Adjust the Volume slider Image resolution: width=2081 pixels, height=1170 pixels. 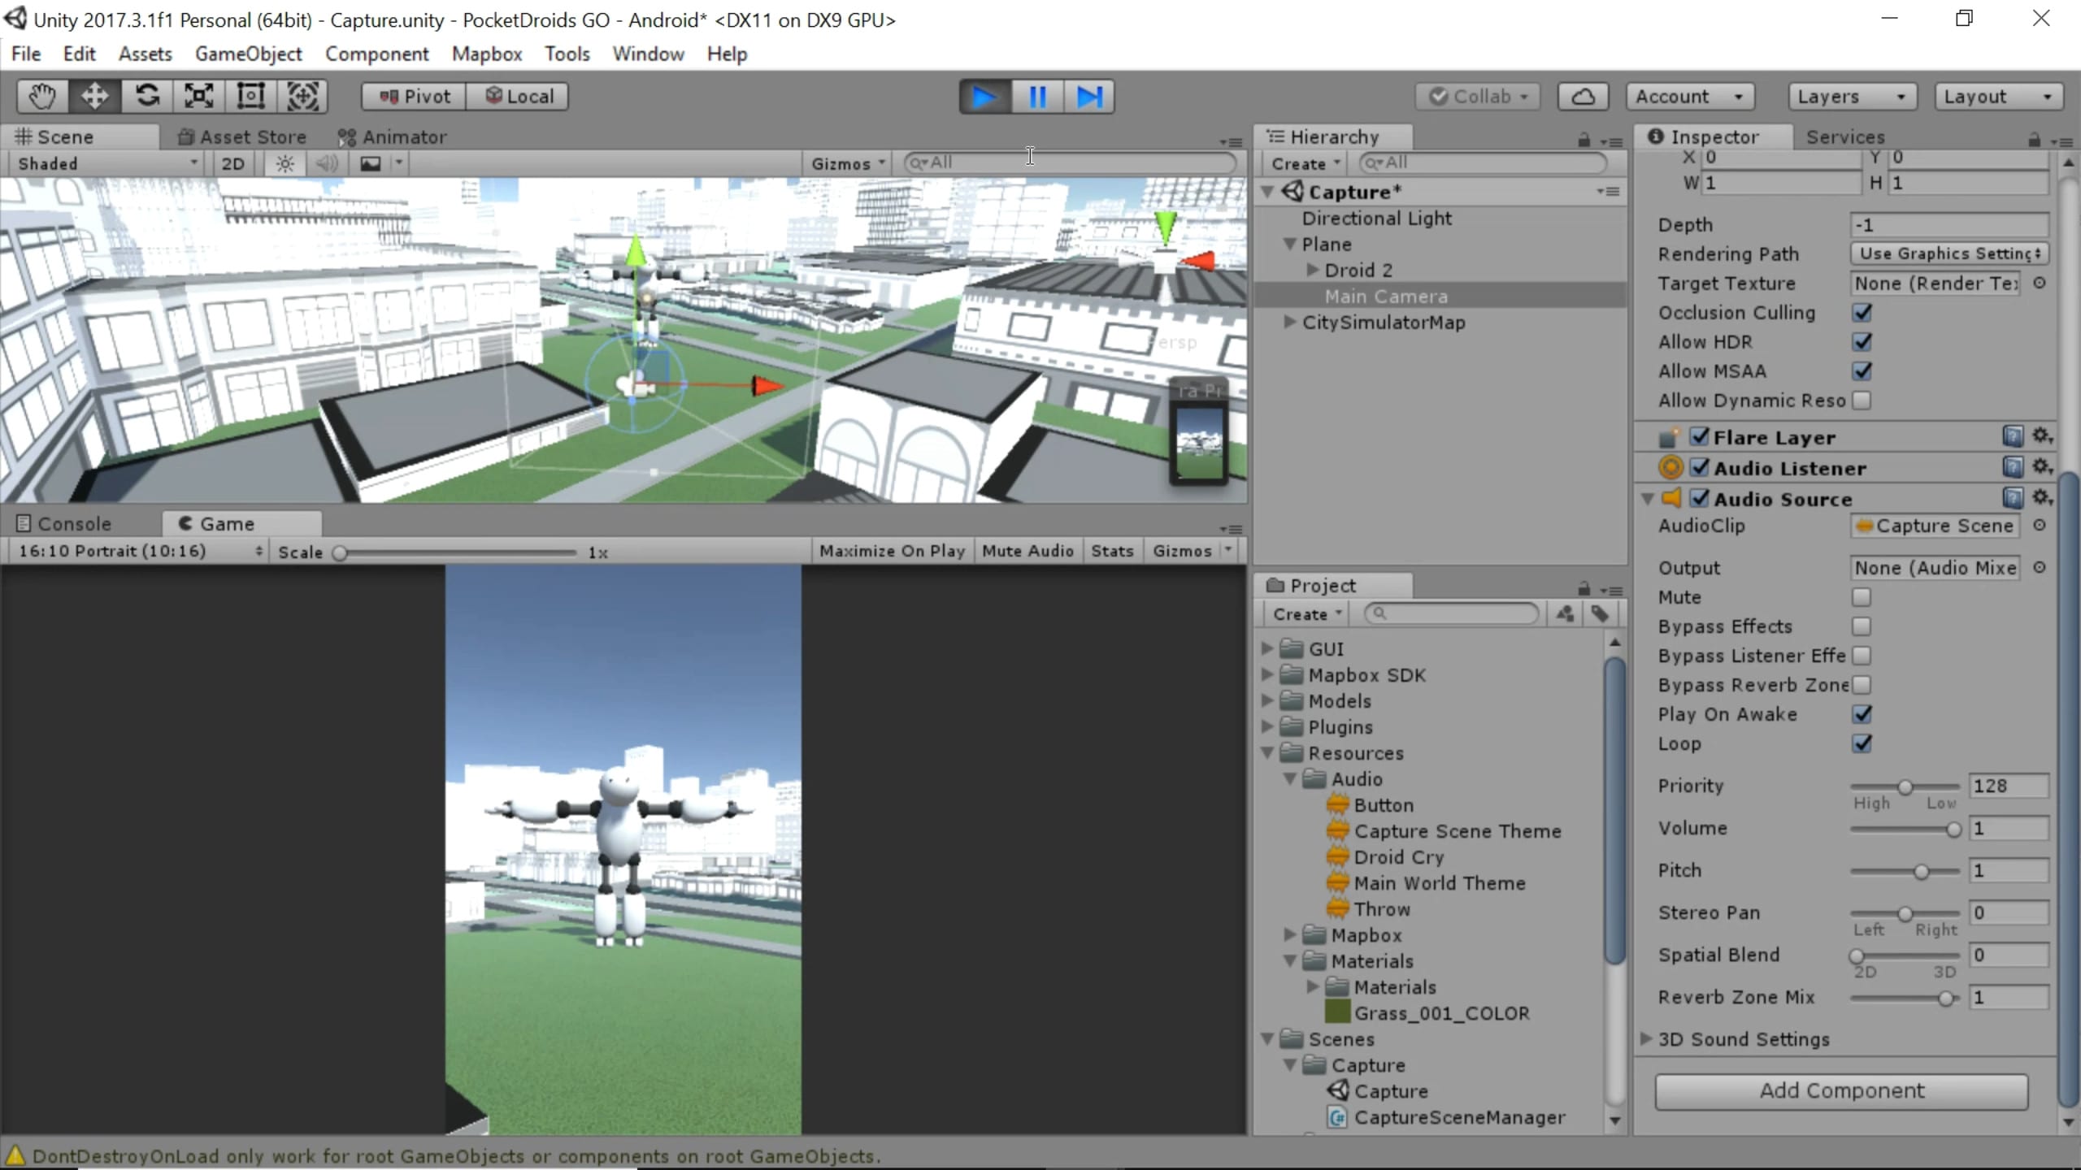(x=1905, y=829)
